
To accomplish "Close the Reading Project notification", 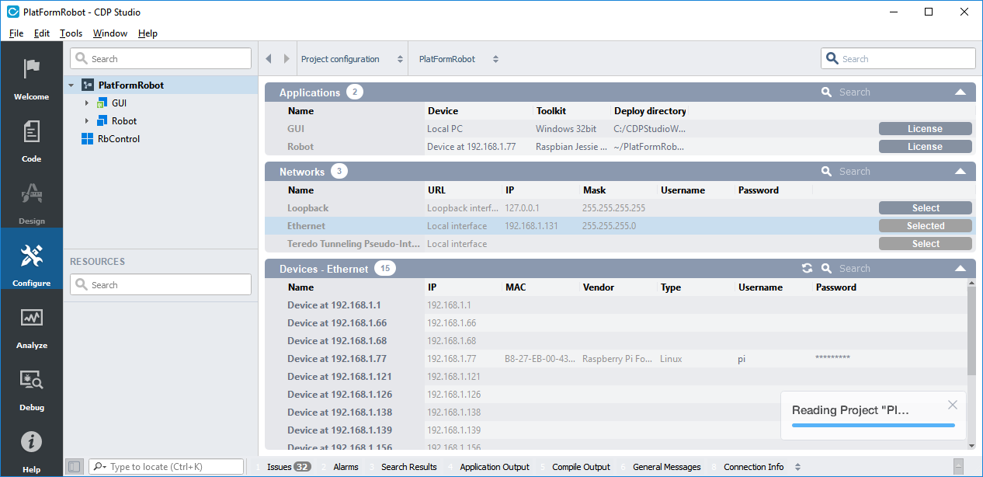I will coord(953,405).
